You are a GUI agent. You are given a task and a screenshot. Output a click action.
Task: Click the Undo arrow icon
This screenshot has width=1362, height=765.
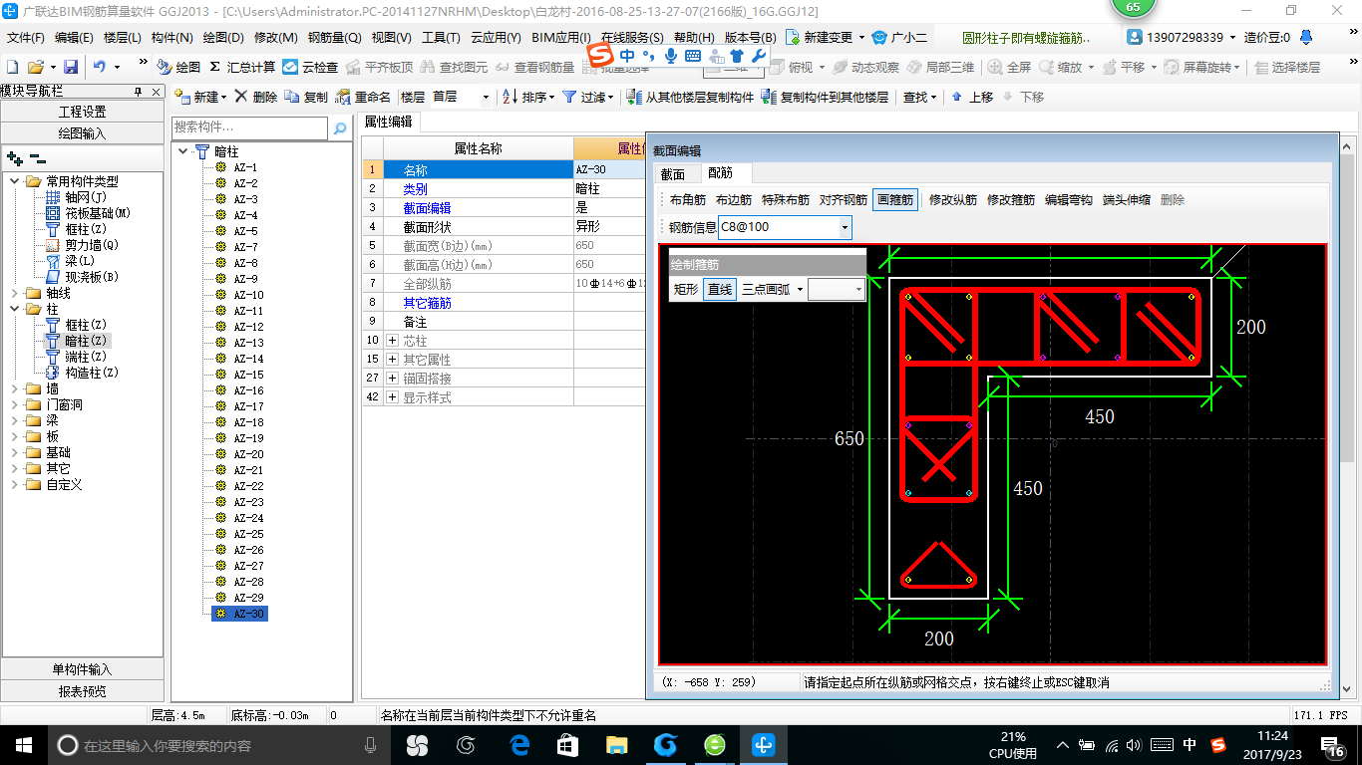100,67
